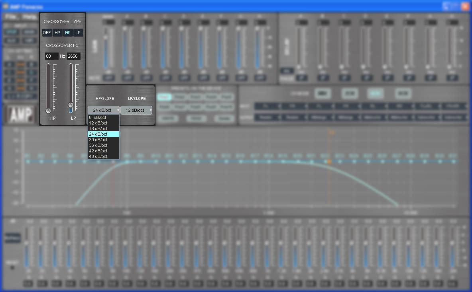Collapse the HP/SLOPE dropdown
The width and height of the screenshot is (472, 292).
(x=104, y=110)
